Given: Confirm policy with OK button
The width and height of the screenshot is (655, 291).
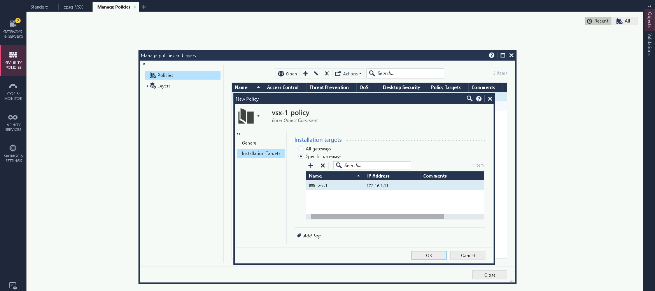Looking at the screenshot, I should (429, 255).
